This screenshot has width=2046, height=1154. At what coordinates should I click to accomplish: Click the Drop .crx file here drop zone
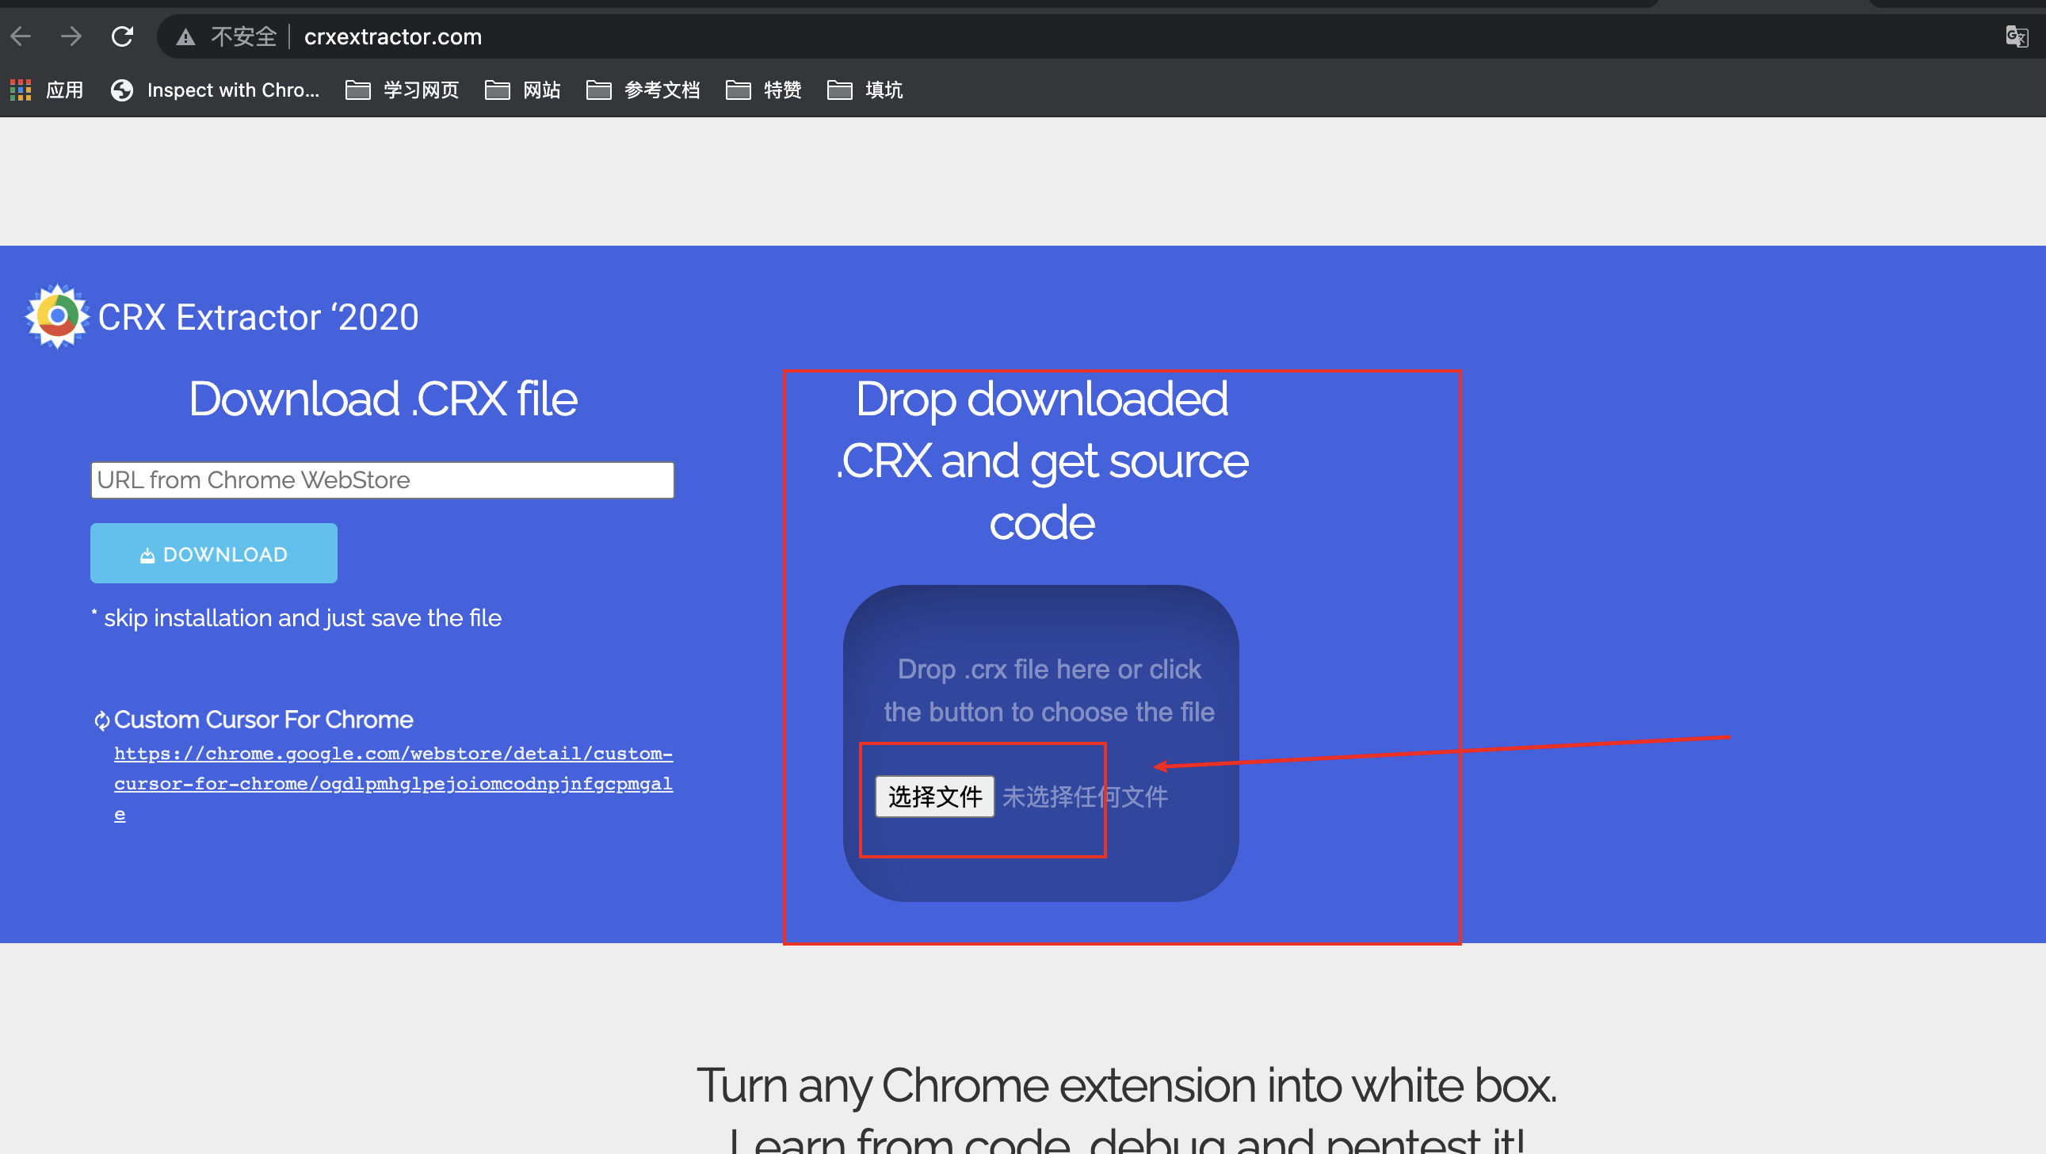tap(1040, 743)
